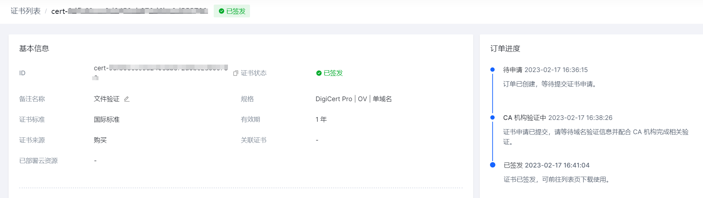Select the final 已签发 timeline dot
Viewport: 703px width, 198px height.
coord(492,165)
